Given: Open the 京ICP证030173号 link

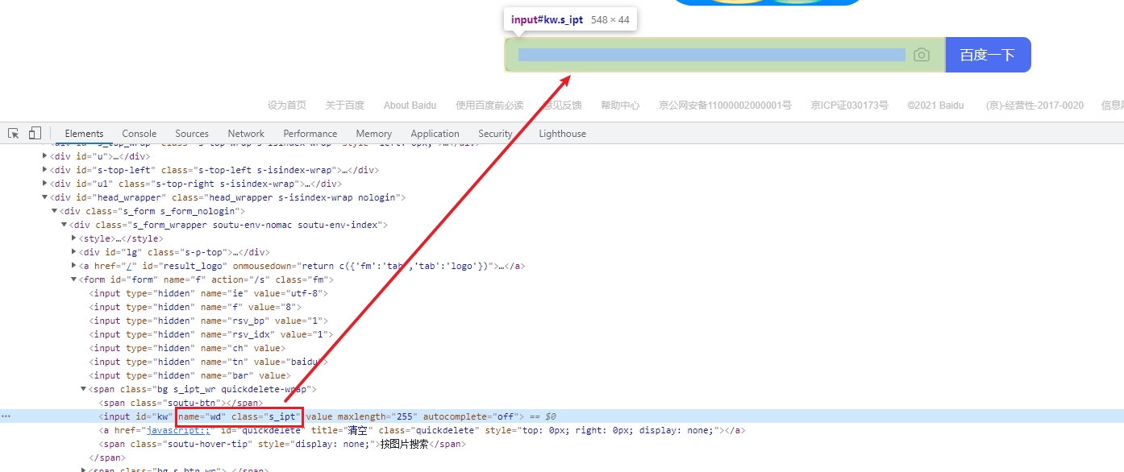Looking at the screenshot, I should click(849, 105).
